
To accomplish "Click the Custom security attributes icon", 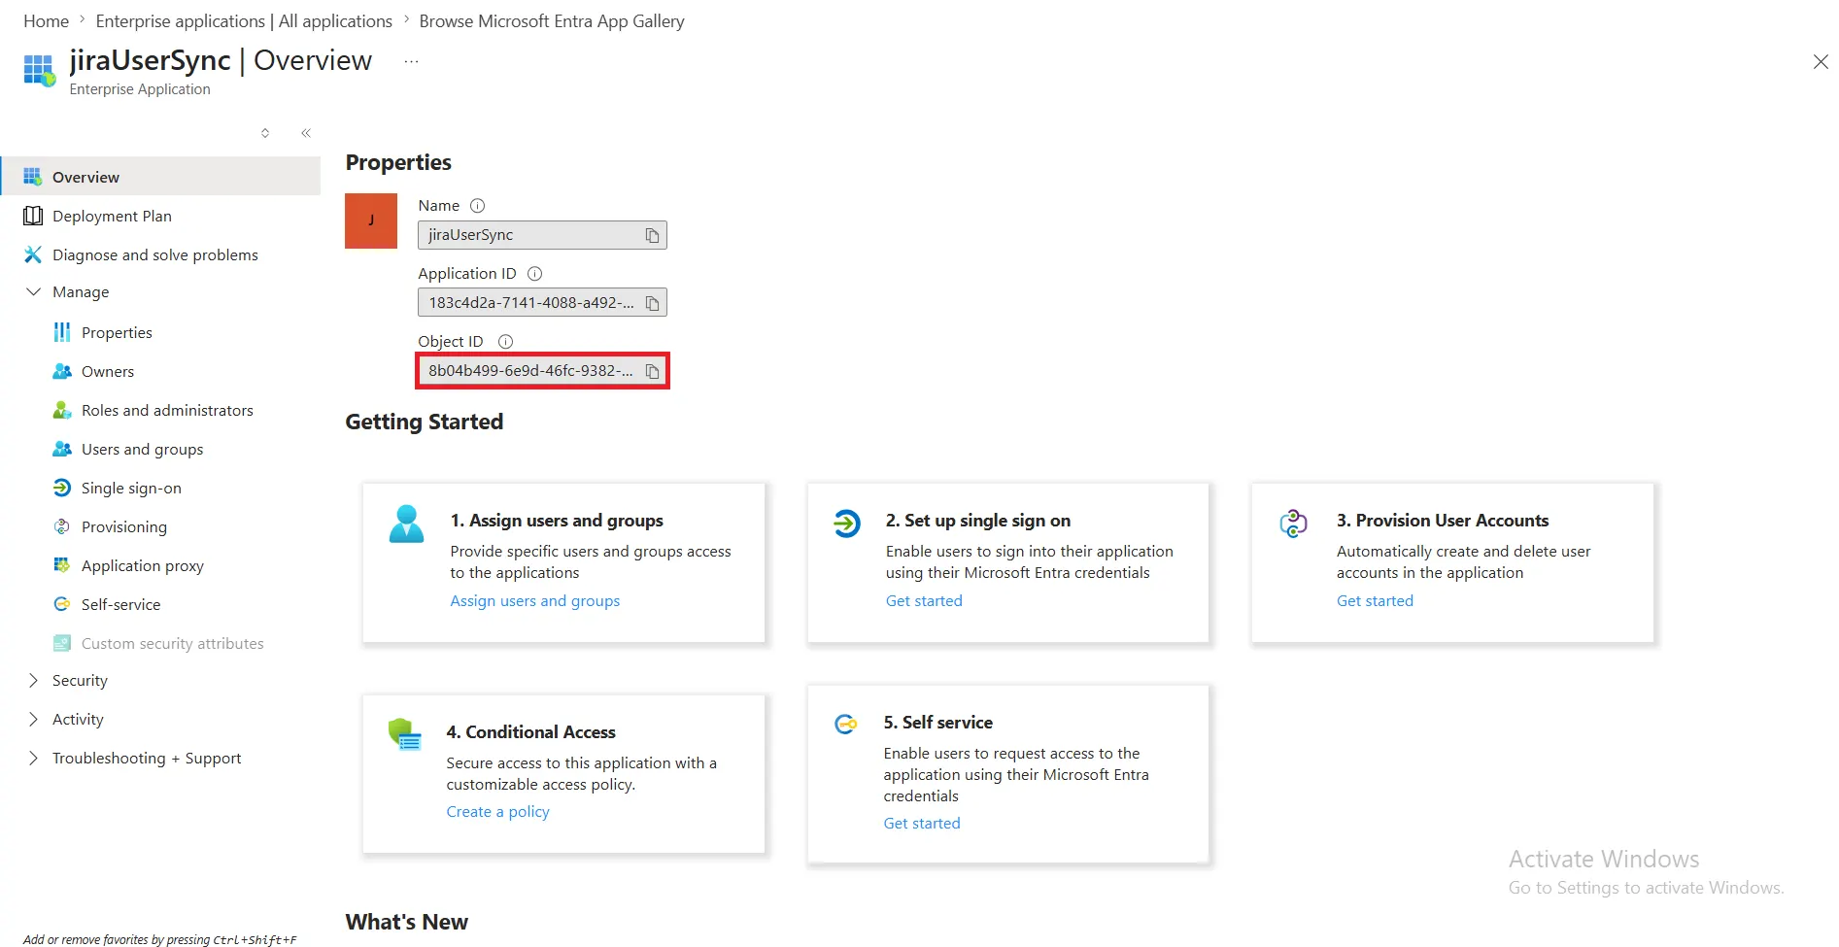I will pos(62,643).
